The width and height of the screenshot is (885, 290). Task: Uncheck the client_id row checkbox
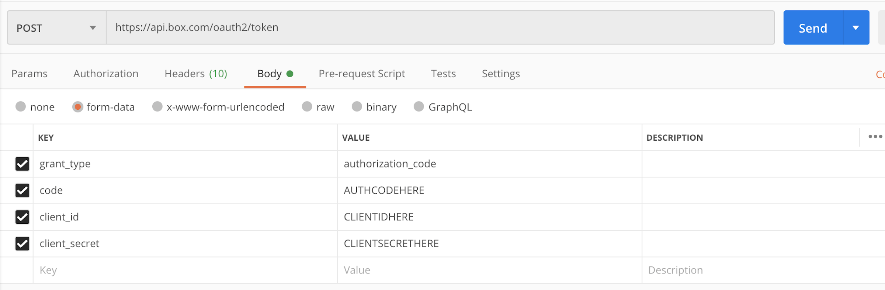click(22, 217)
